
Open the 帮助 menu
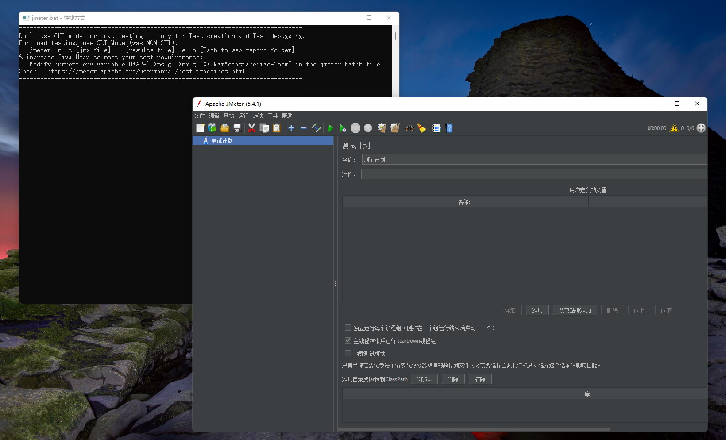[287, 116]
